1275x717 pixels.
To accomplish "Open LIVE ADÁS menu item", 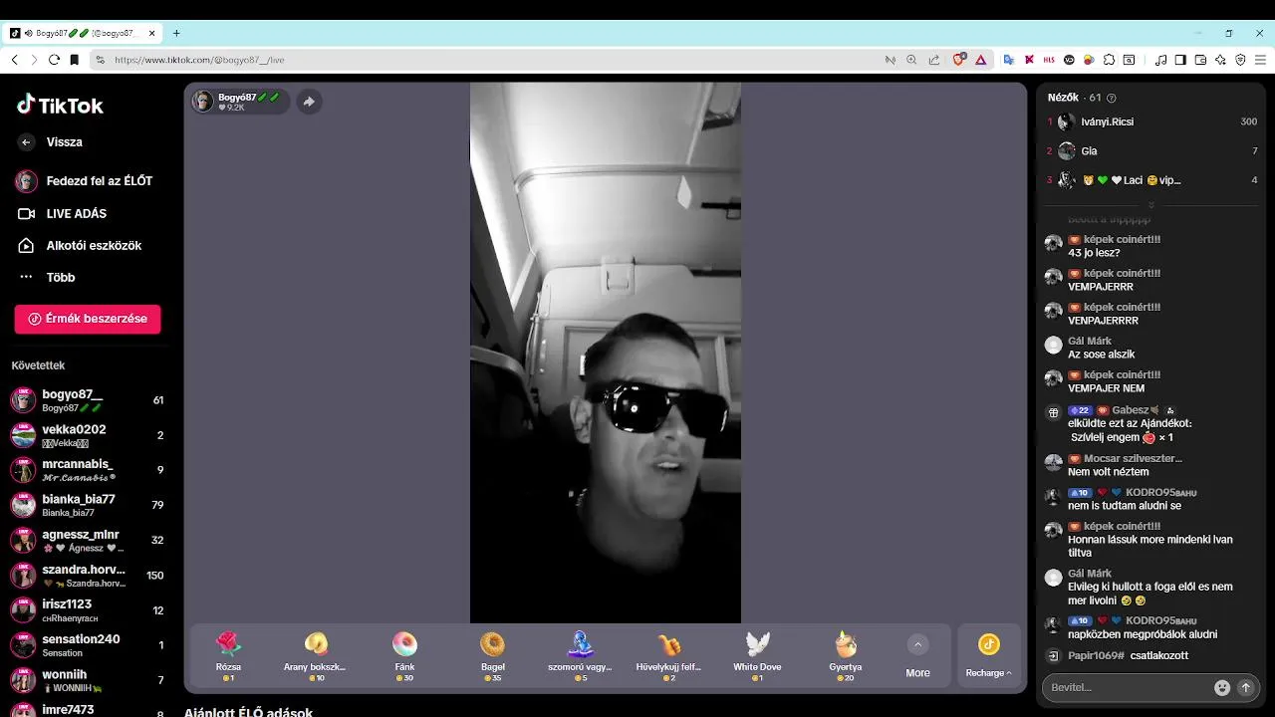I will pyautogui.click(x=63, y=213).
